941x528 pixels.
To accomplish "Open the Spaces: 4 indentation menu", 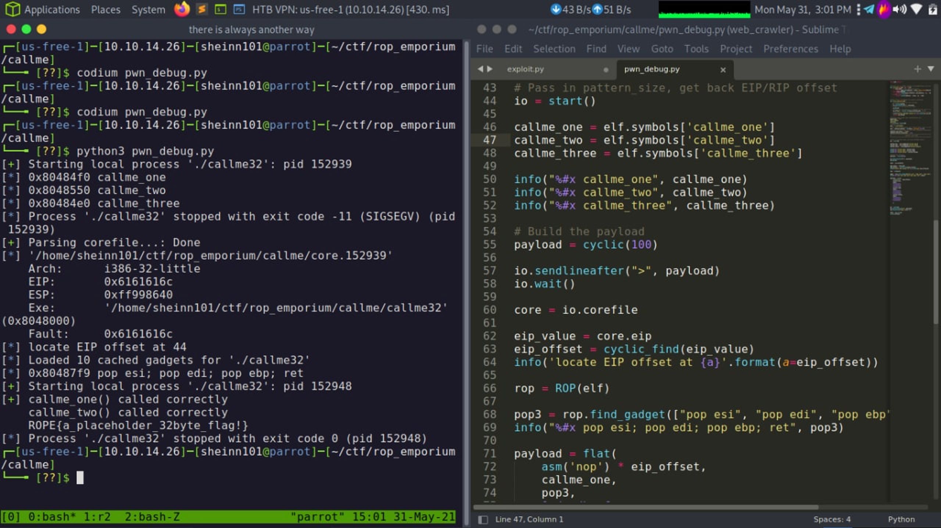I will point(831,519).
